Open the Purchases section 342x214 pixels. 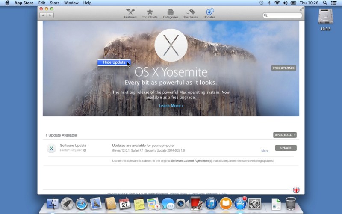pos(190,14)
